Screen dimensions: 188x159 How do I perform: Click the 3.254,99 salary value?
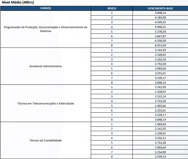click(160, 152)
